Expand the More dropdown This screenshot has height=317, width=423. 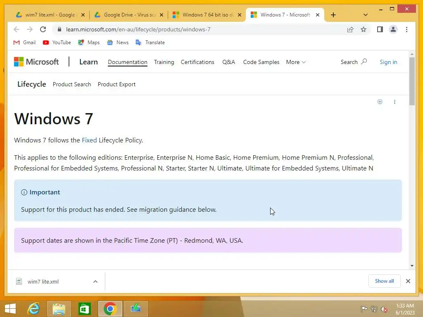coord(296,62)
